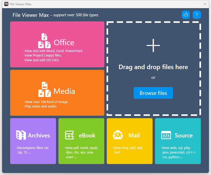Image resolution: width=211 pixels, height=175 pixels.
Task: Open the Office category heading
Action: (x=64, y=43)
